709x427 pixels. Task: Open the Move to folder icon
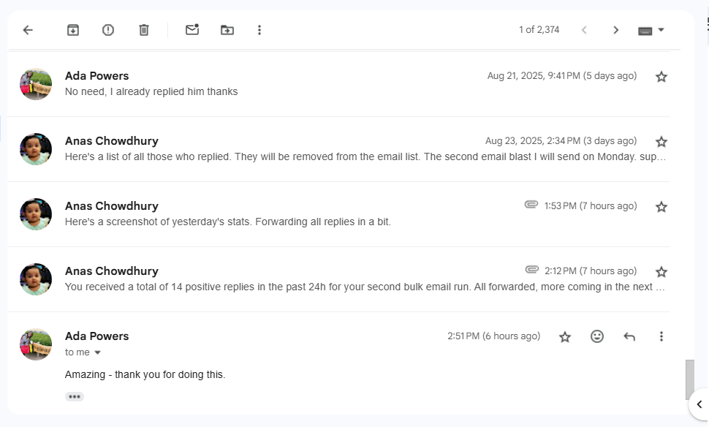227,30
